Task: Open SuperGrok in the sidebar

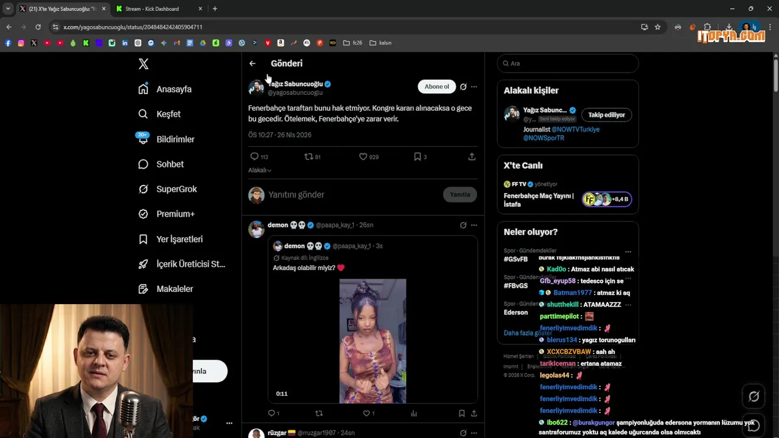Action: 167,189
